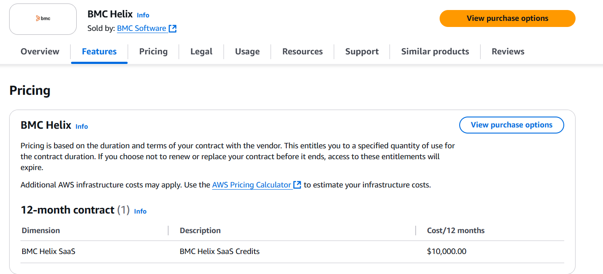This screenshot has width=603, height=274.
Task: Open the Resources tab
Action: [x=302, y=51]
